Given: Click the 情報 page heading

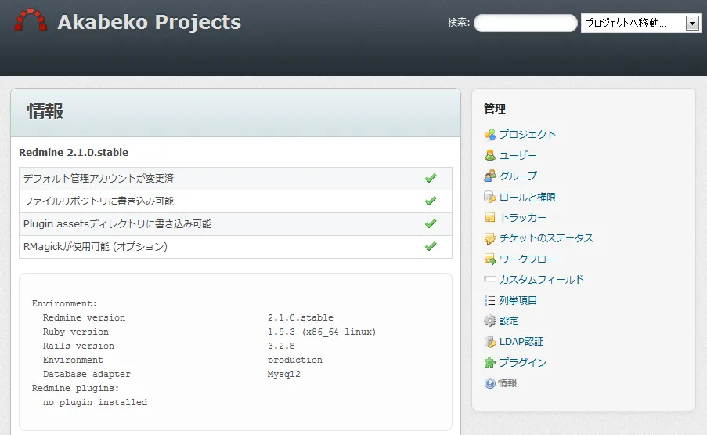Looking at the screenshot, I should [x=45, y=111].
